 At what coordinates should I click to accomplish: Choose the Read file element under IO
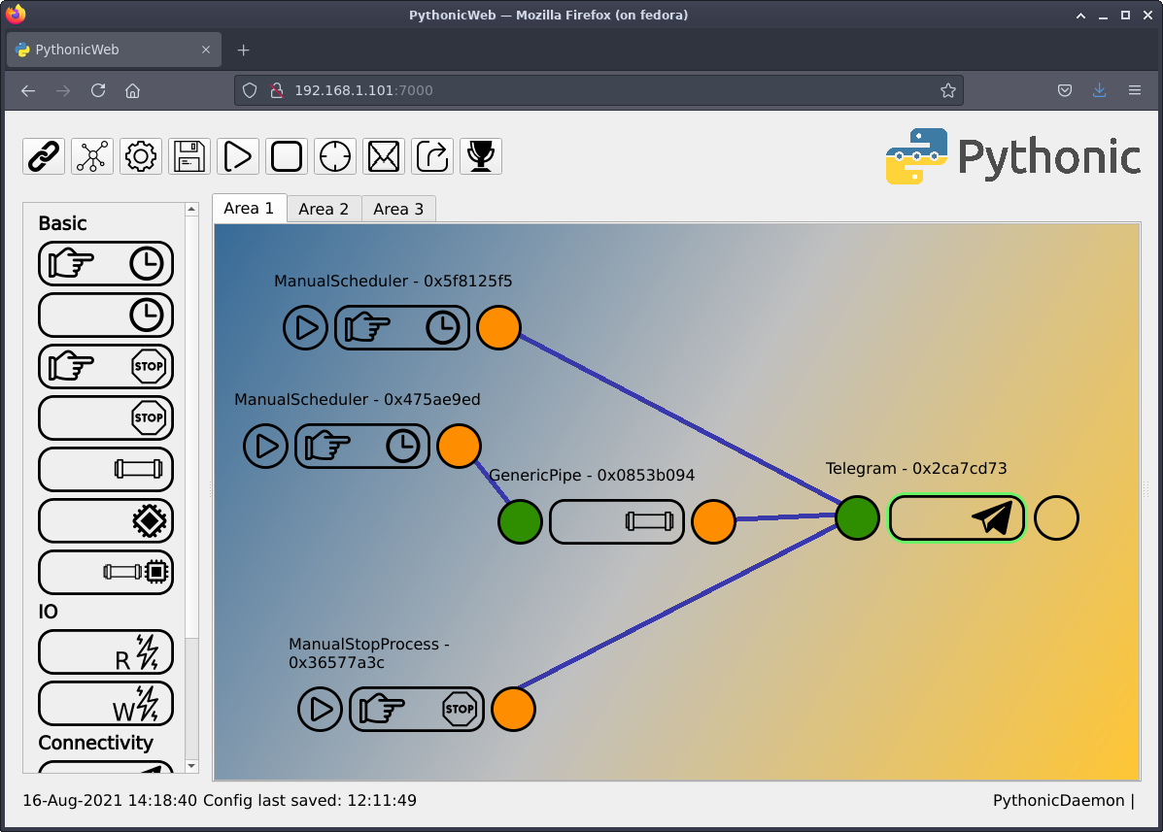pyautogui.click(x=106, y=651)
